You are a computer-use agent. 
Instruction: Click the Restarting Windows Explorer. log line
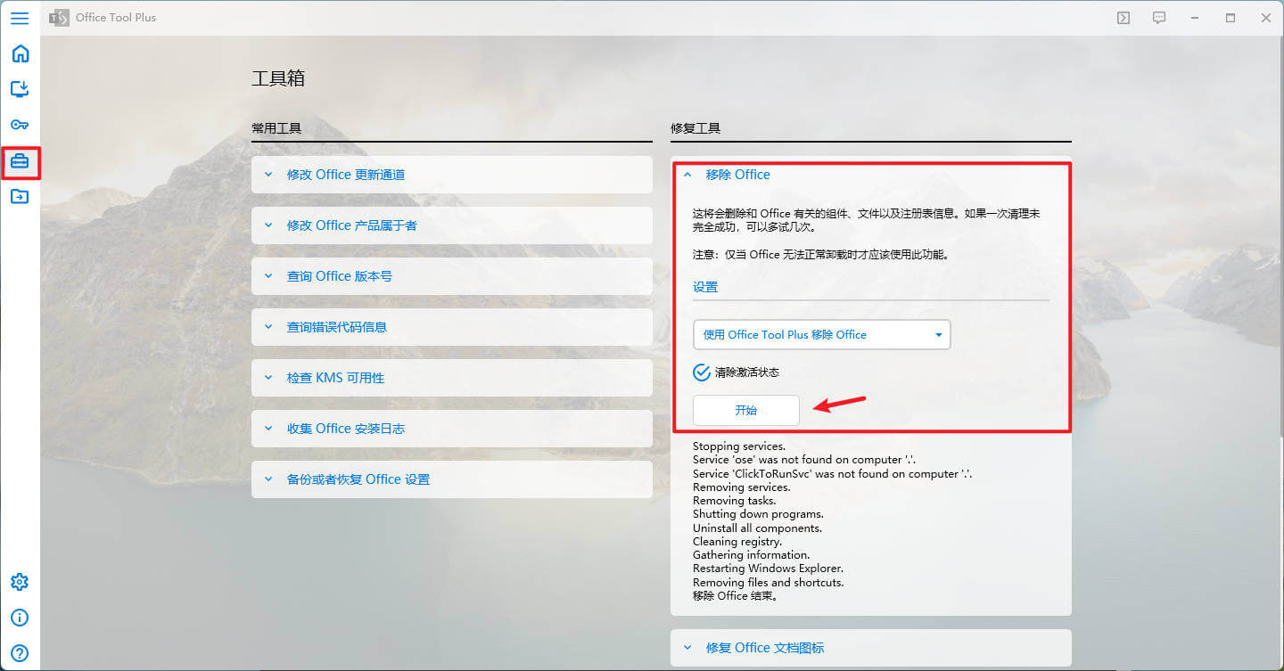tap(768, 569)
